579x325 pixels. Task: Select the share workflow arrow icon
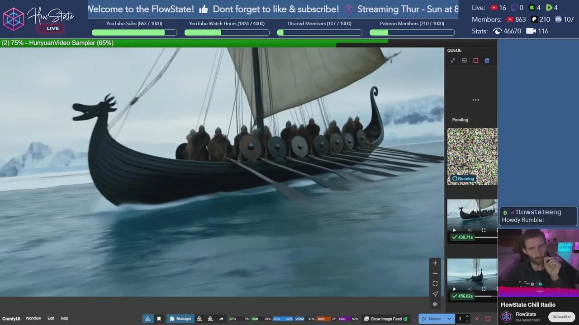[x=221, y=318]
